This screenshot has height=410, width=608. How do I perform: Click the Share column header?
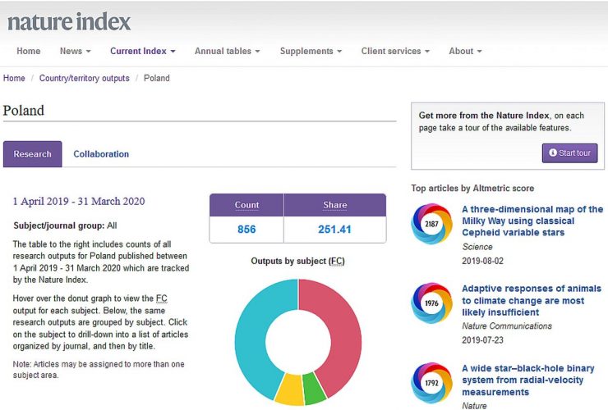click(x=335, y=205)
